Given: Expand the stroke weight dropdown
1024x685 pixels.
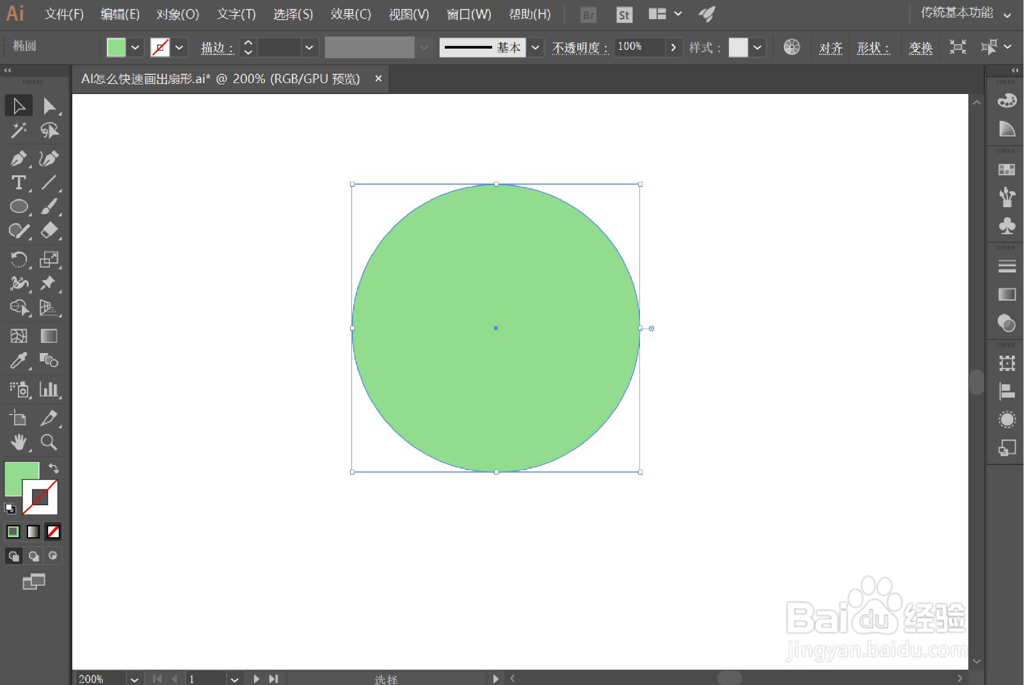Looking at the screenshot, I should point(309,47).
